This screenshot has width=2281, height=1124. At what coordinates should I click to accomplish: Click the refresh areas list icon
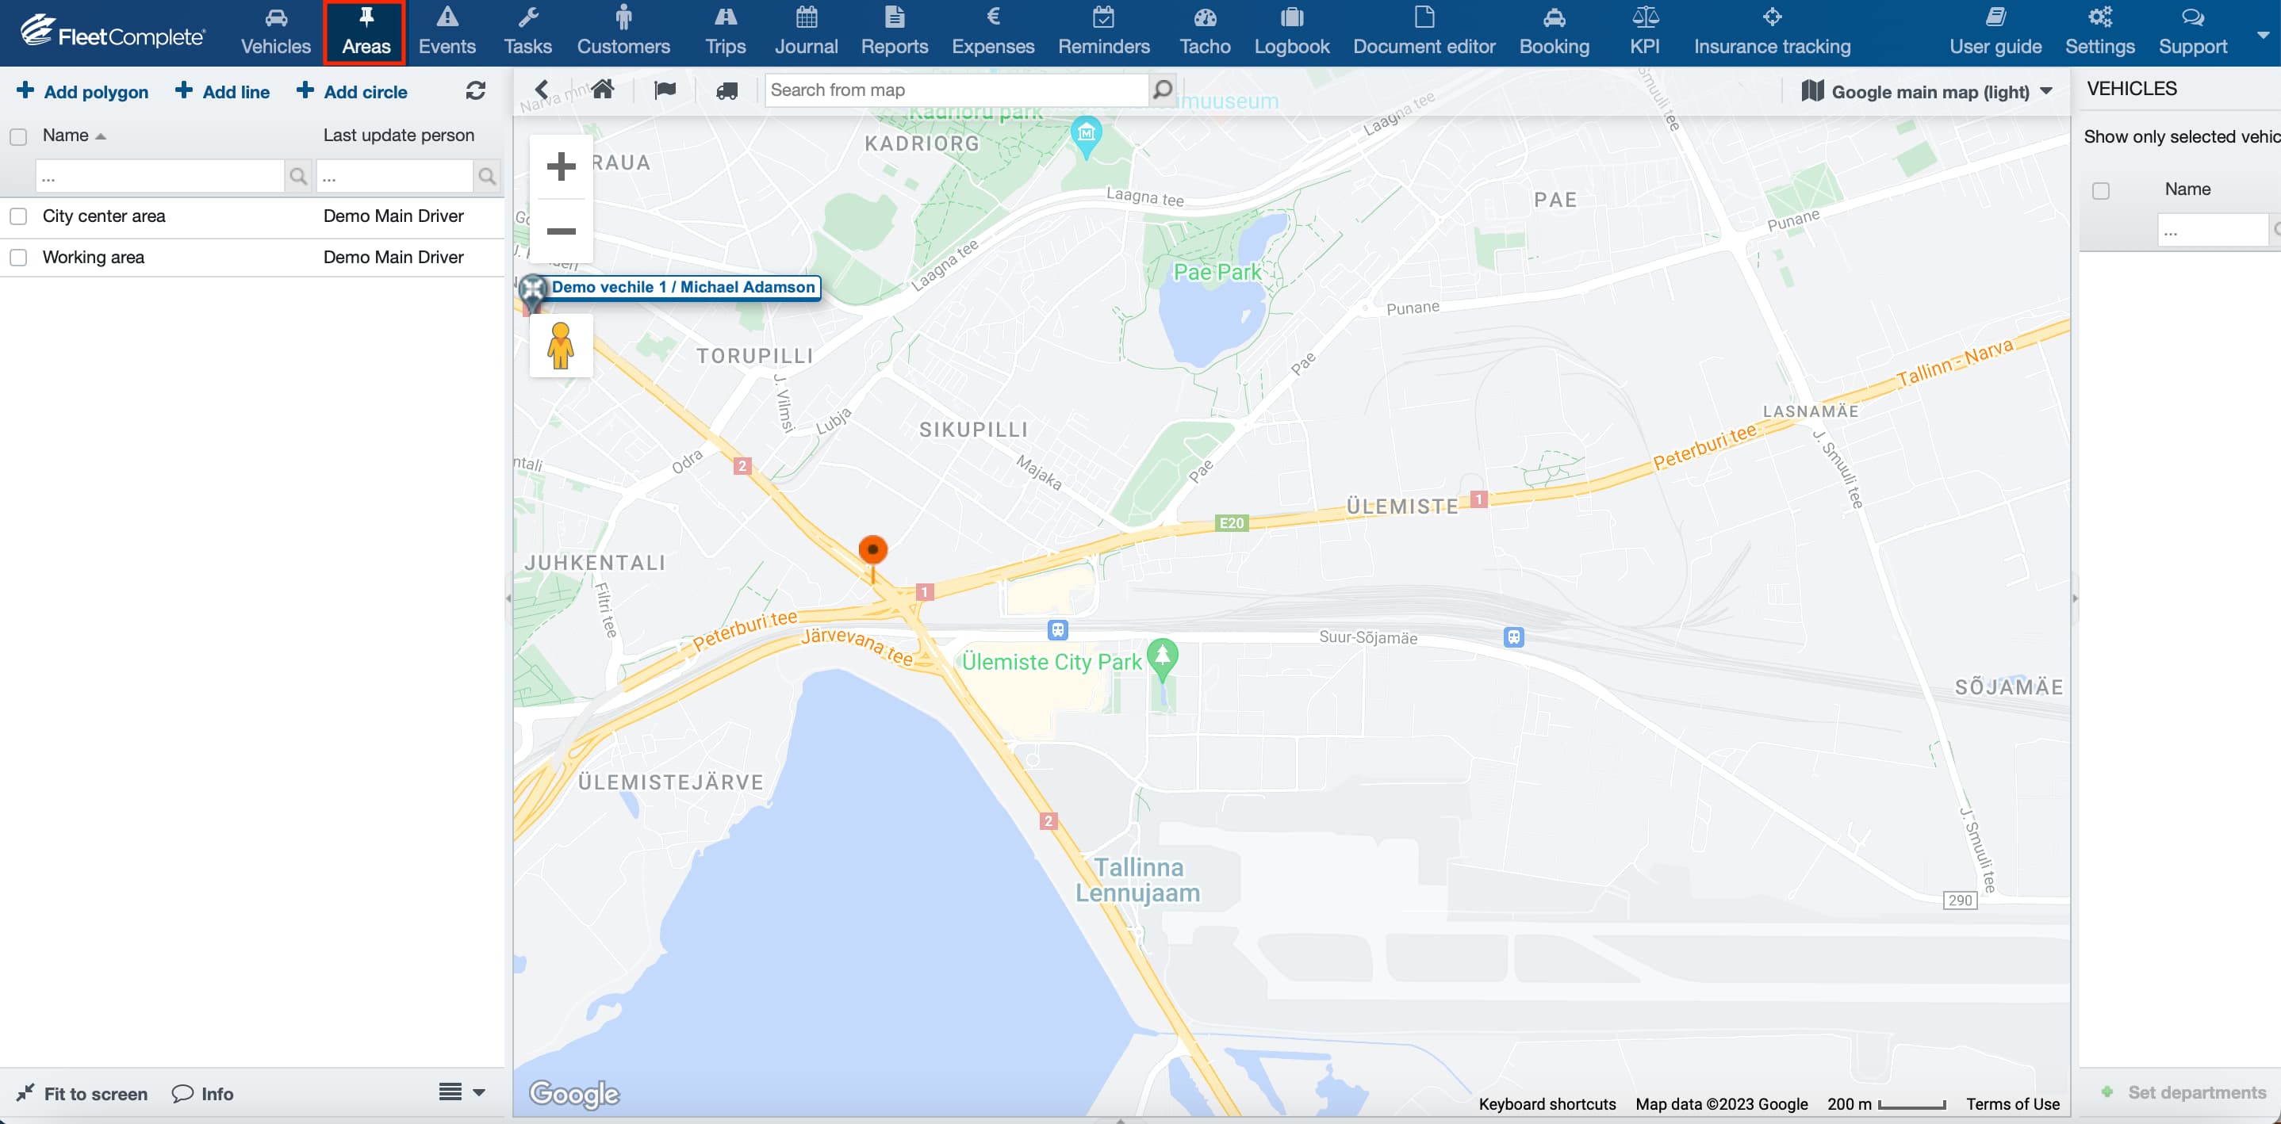[476, 91]
